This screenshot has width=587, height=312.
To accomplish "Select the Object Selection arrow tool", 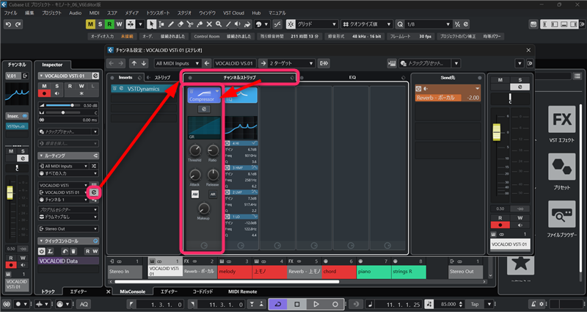I will pos(152,24).
